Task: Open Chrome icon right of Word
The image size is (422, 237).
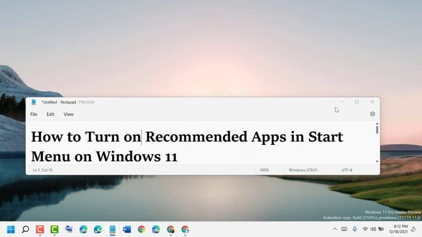Action: (x=141, y=230)
